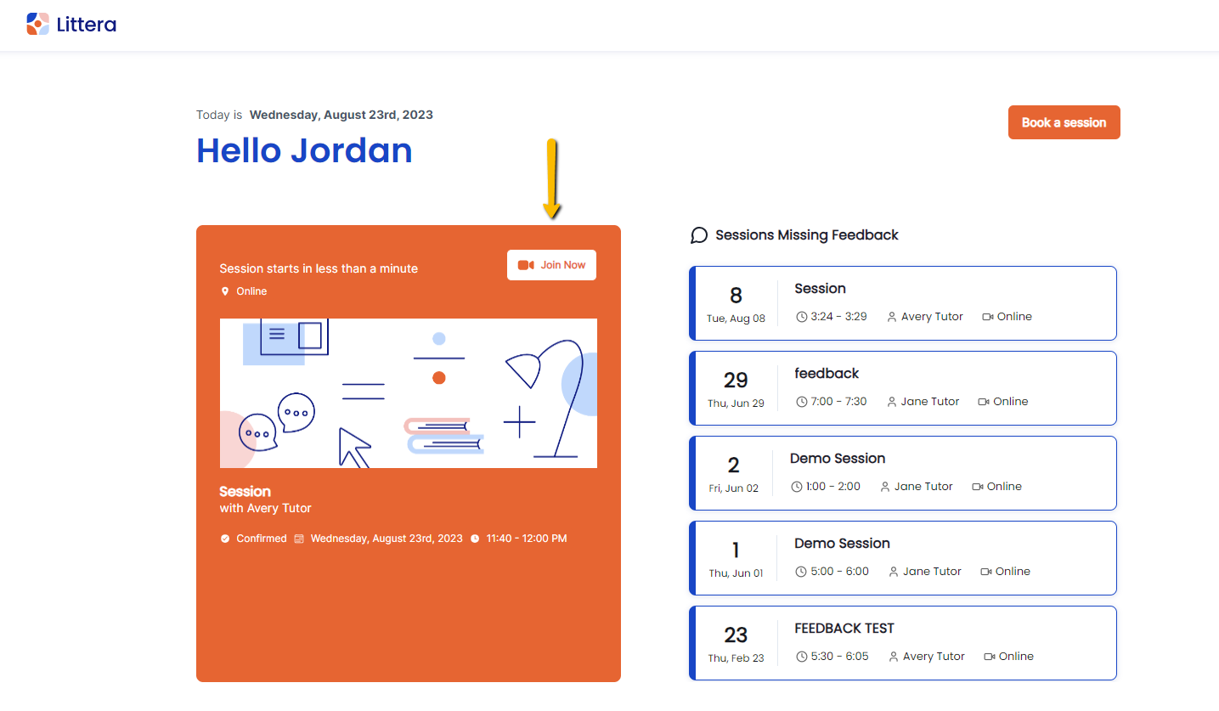Open the Jun 02 Demo Session card

point(902,472)
